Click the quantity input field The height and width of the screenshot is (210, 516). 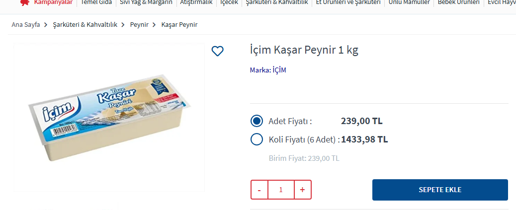(x=281, y=190)
